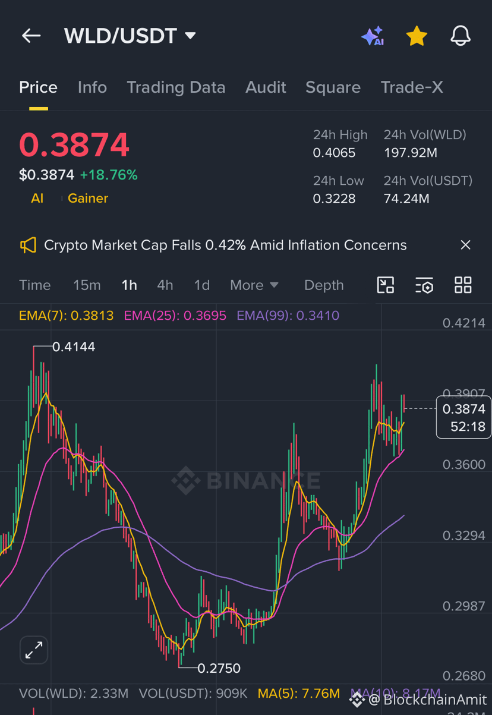Click the +18.76% change value
The image size is (492, 715).
point(109,175)
